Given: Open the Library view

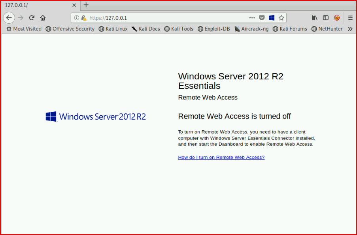Looking at the screenshot, I should tap(315, 18).
